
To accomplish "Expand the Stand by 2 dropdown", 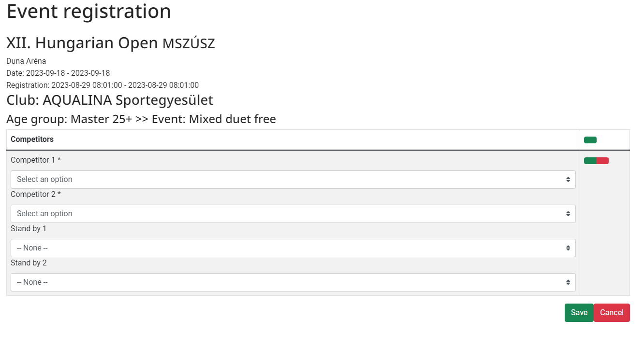I will (x=293, y=282).
